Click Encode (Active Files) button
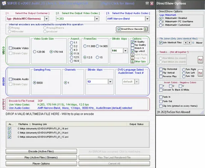Screen dimensions: 205x168 (x=41, y=151)
